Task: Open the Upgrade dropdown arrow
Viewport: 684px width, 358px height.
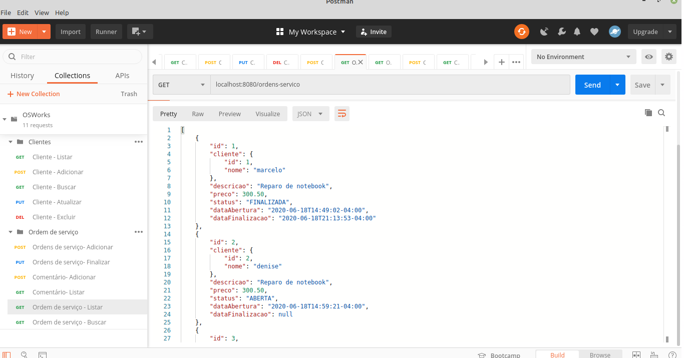Action: pos(670,32)
